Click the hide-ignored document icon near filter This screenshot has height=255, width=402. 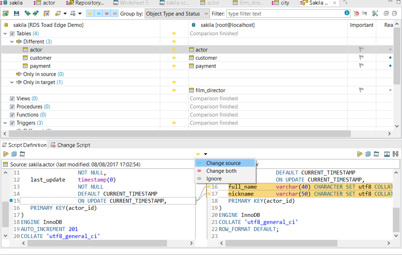pyautogui.click(x=356, y=13)
